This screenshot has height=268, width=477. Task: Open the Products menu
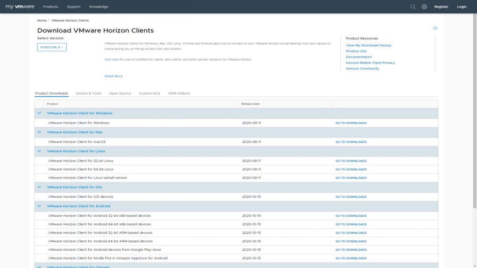51,7
